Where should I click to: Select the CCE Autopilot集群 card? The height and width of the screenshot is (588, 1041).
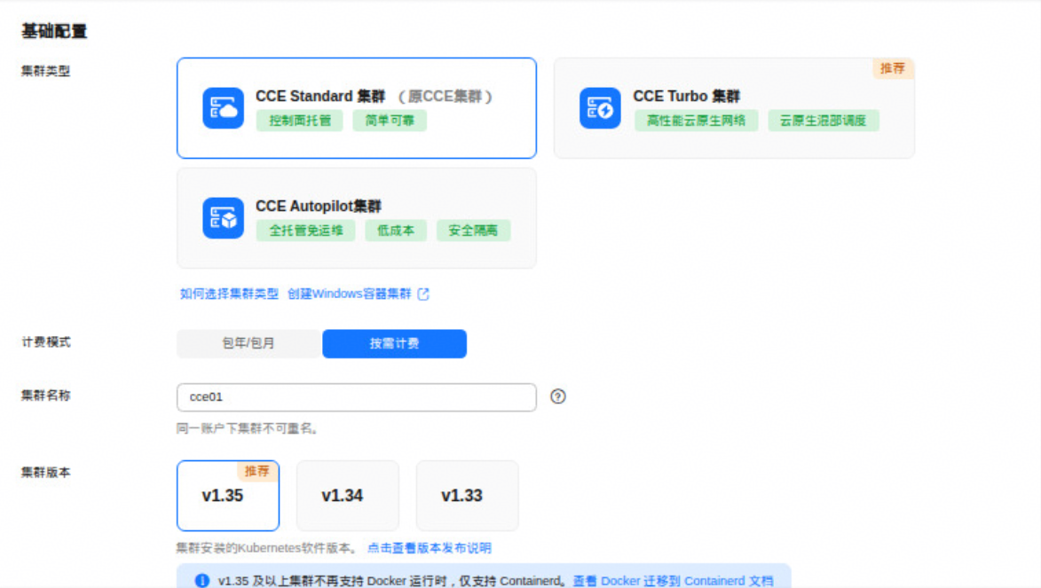[357, 217]
